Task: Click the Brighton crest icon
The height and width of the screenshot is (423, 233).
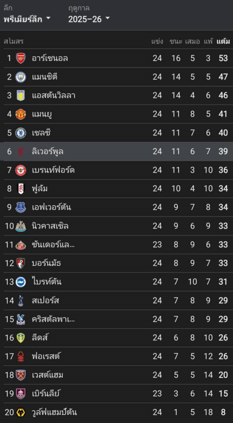Action: [21, 282]
